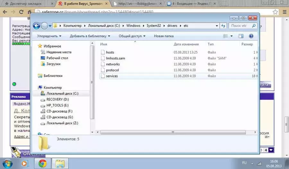The image size is (289, 169).
Task: Switch to '4 - Входящие — Яндекс' Chrome tab
Action: 192,4
